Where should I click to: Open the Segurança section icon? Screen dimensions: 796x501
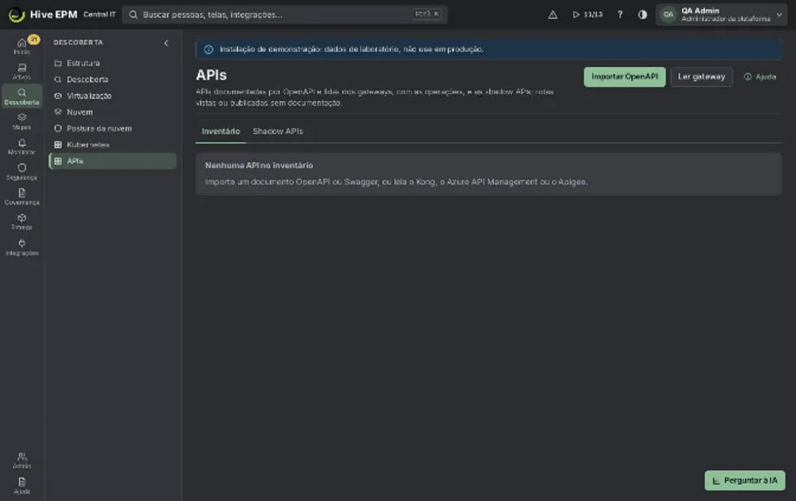pos(22,172)
